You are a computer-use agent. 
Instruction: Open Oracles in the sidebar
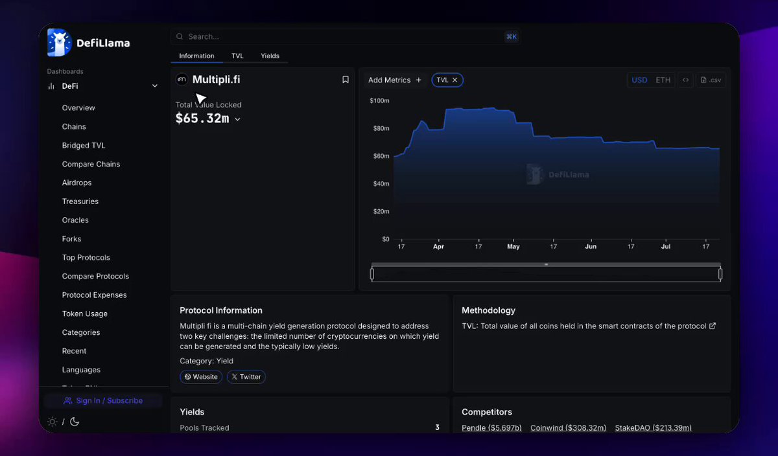click(75, 220)
